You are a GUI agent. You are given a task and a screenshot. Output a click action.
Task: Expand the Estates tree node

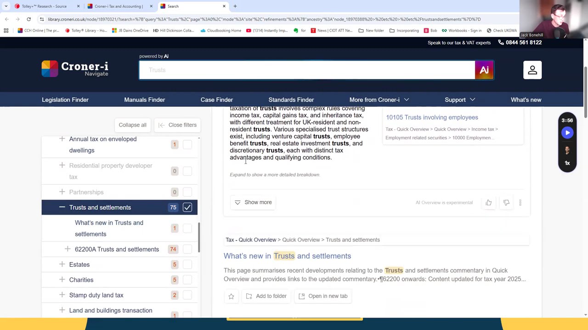(62, 264)
